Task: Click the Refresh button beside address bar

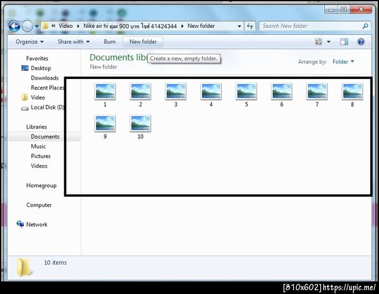Action: 250,26
